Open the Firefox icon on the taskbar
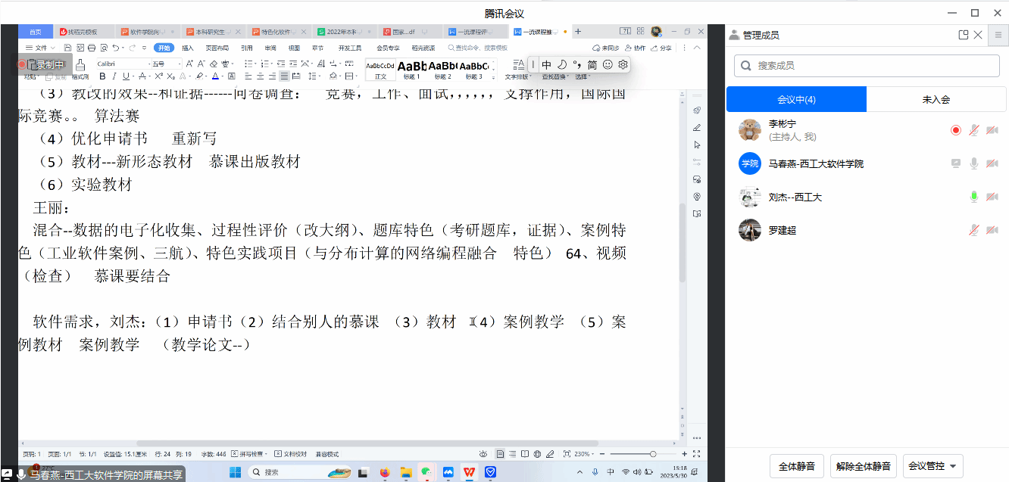1009x482 pixels. pos(384,472)
